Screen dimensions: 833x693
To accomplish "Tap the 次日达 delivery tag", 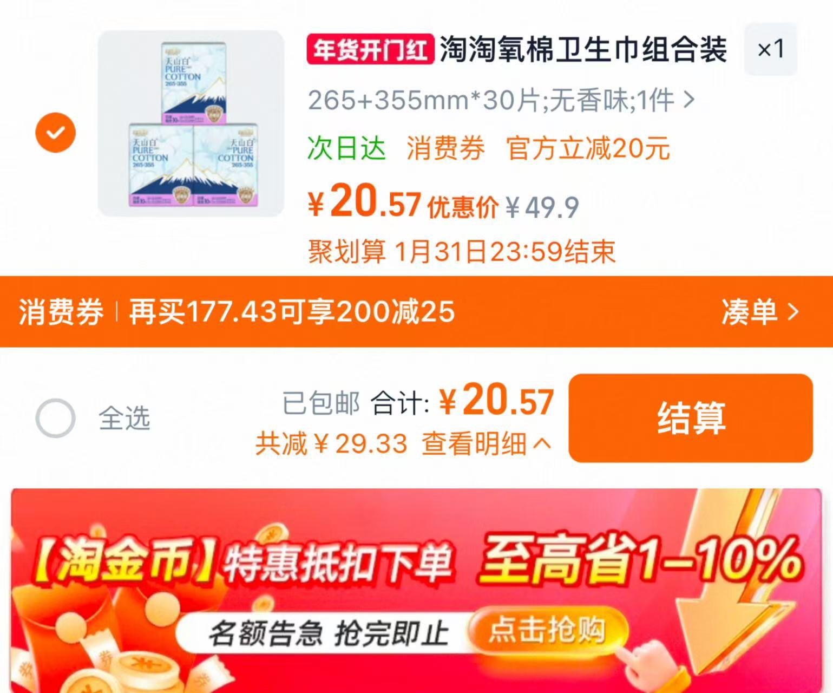I will tap(346, 148).
